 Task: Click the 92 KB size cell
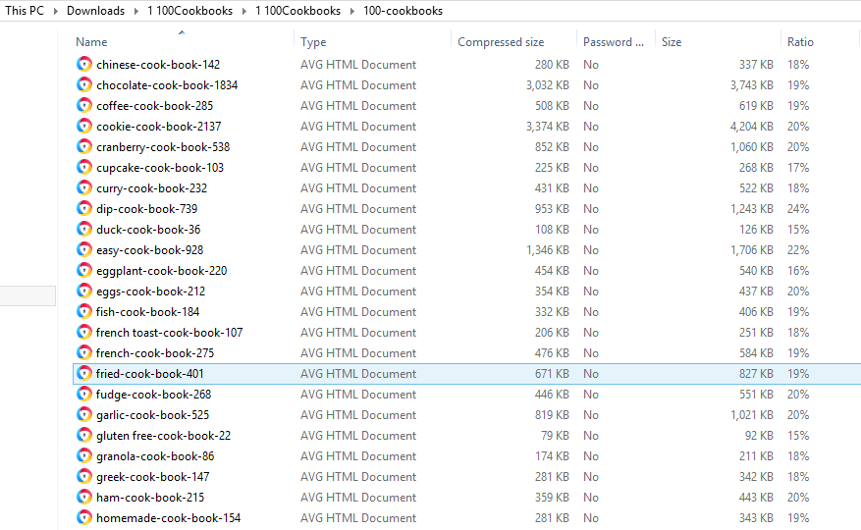(x=759, y=436)
